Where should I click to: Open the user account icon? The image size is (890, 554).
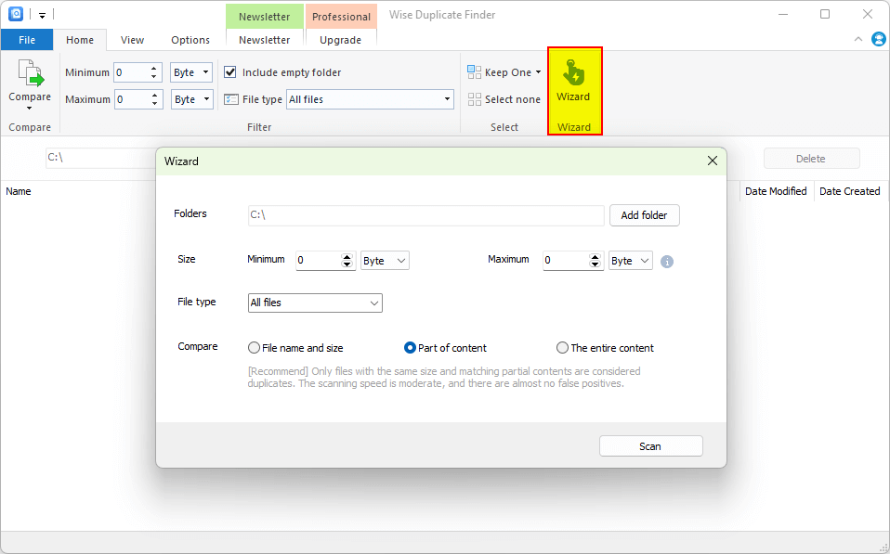(x=878, y=39)
